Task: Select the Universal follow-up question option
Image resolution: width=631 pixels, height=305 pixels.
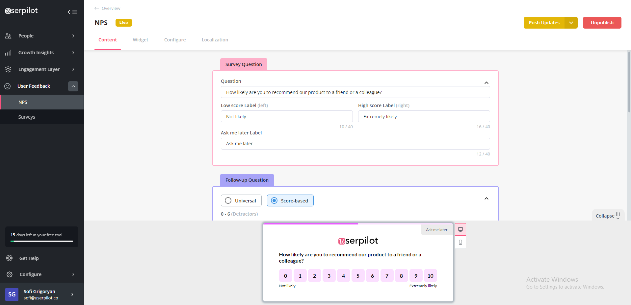Action: pyautogui.click(x=241, y=200)
